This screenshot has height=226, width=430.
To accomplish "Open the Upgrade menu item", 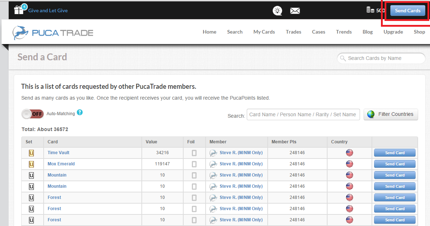I will [393, 32].
